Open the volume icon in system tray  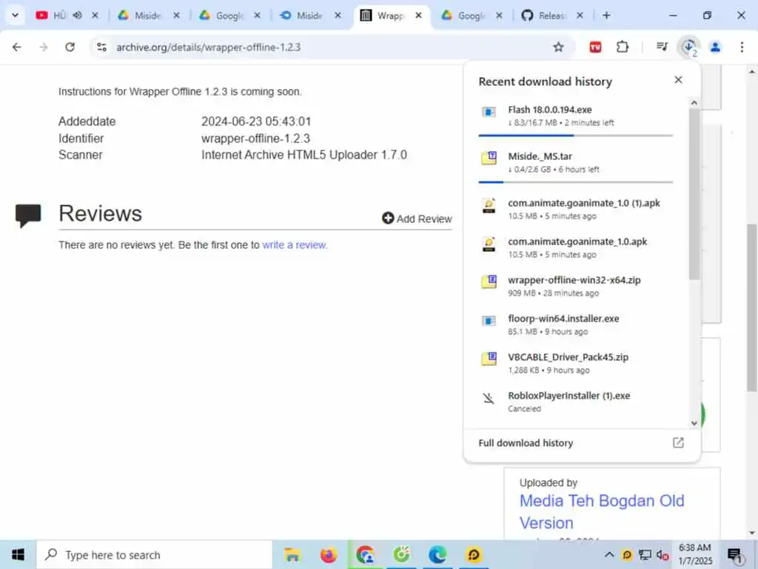pyautogui.click(x=663, y=555)
